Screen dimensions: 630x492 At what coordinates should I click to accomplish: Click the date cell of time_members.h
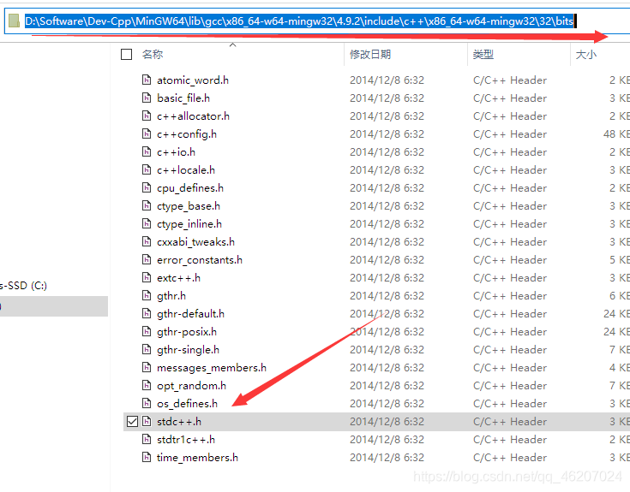click(387, 458)
